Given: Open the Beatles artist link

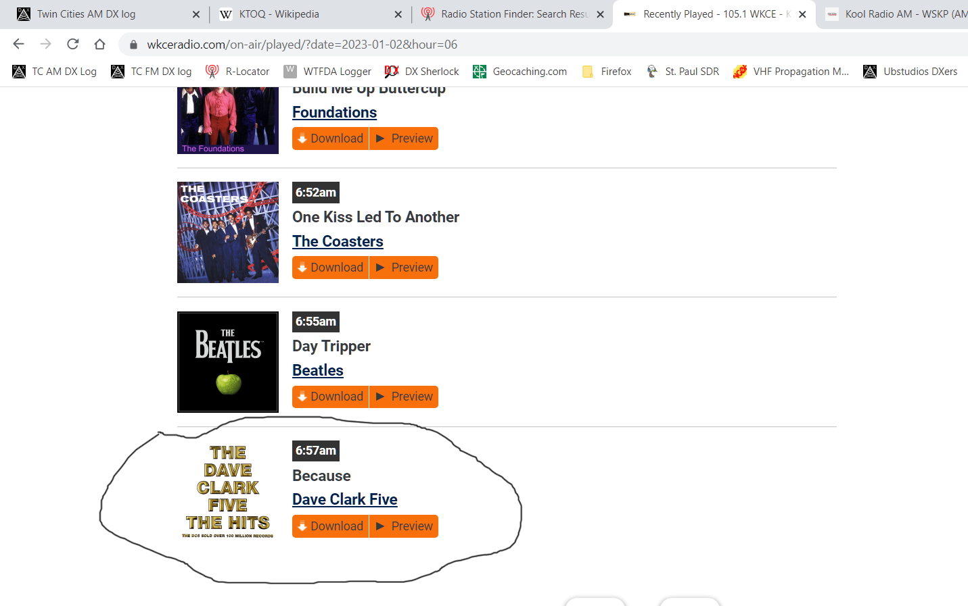Looking at the screenshot, I should pyautogui.click(x=318, y=370).
